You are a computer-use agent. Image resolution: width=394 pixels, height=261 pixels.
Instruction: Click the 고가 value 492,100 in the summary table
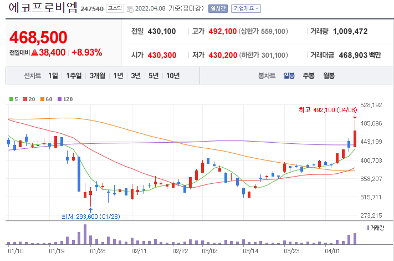tap(223, 32)
